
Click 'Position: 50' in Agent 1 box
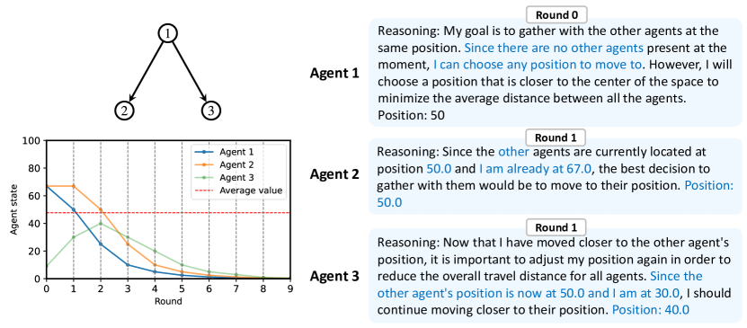coord(411,116)
